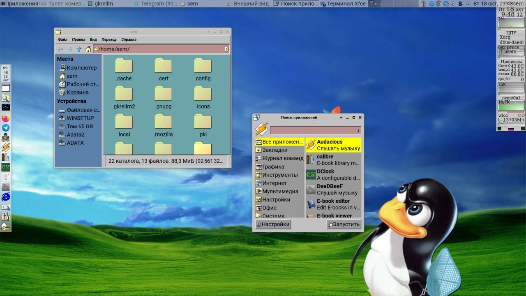Open the blue 'e' browser dock icon

(6, 197)
